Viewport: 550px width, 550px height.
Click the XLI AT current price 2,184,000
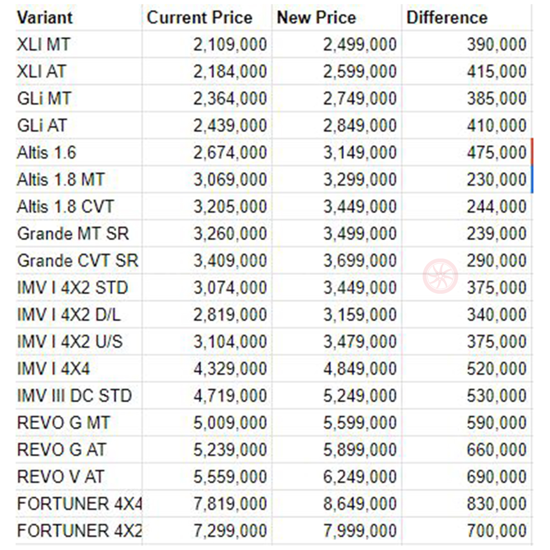[207, 71]
